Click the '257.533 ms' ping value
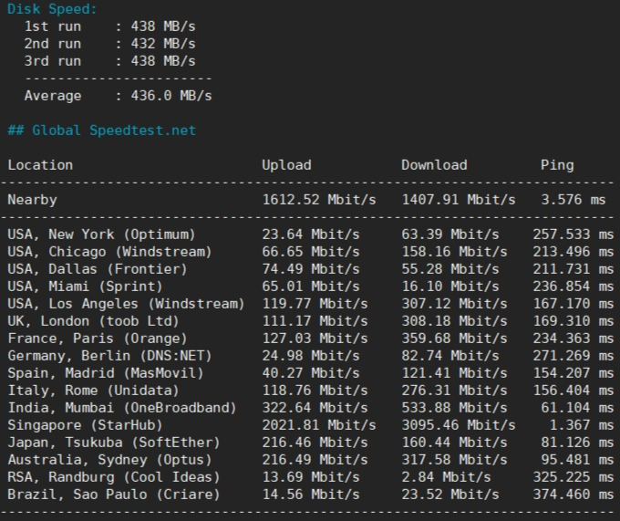 point(573,234)
